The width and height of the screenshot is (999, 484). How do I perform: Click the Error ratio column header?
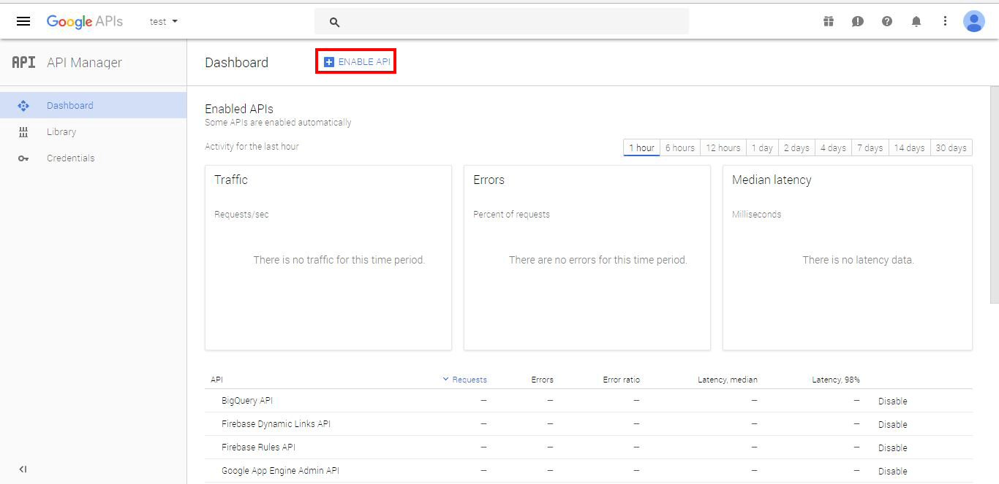[x=622, y=380]
